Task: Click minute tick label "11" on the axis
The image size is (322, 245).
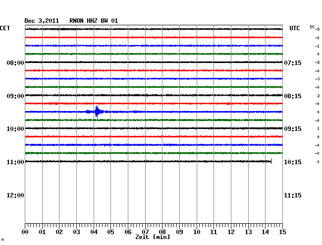Action: (x=214, y=232)
